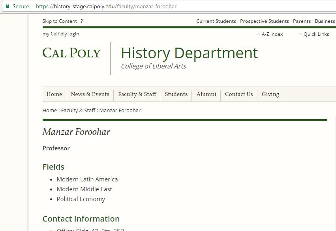This screenshot has width=336, height=231.
Task: Open the Contact Us menu item
Action: 239,94
